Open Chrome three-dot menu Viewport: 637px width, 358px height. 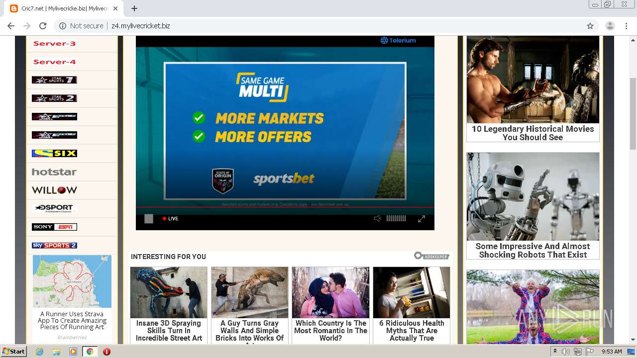(x=626, y=26)
